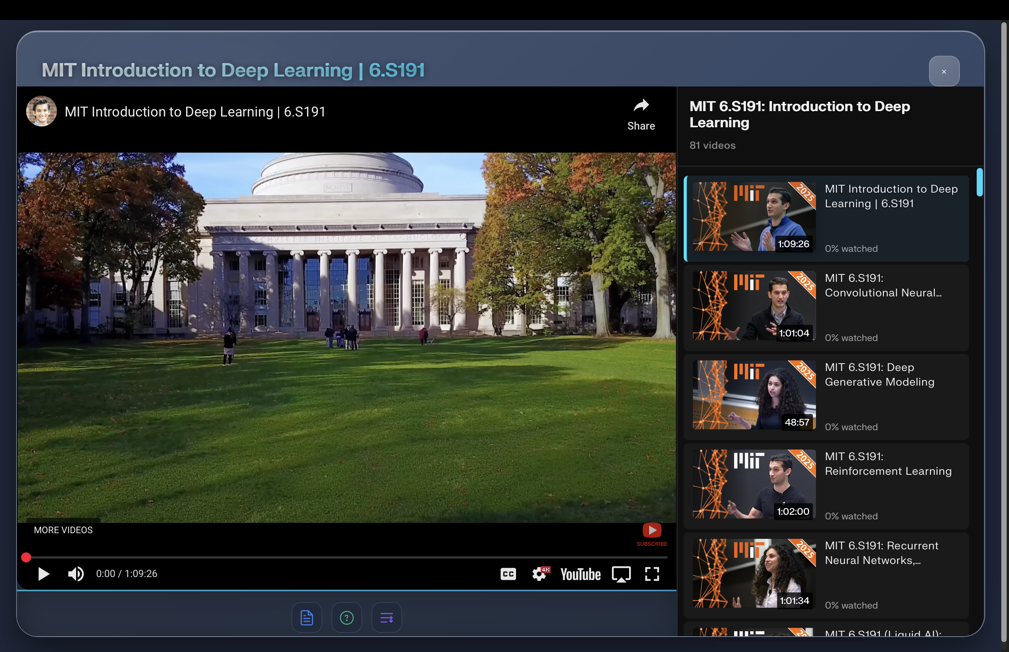1009x652 pixels.
Task: Select the Deep Generative Modeling thumbnail
Action: click(754, 395)
